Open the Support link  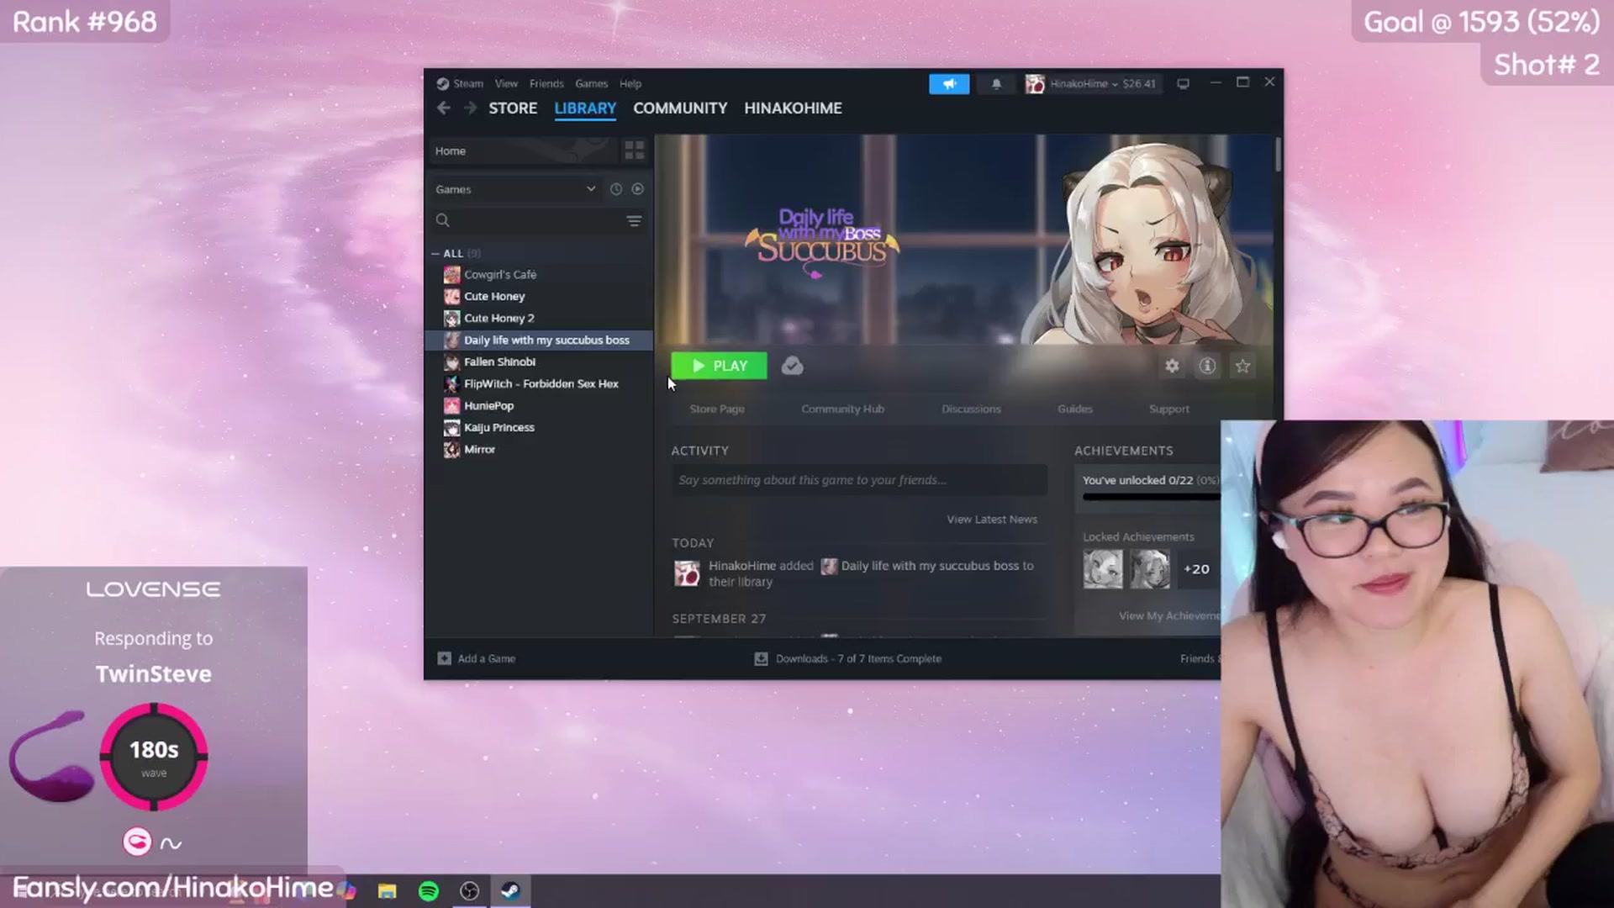[1169, 409]
